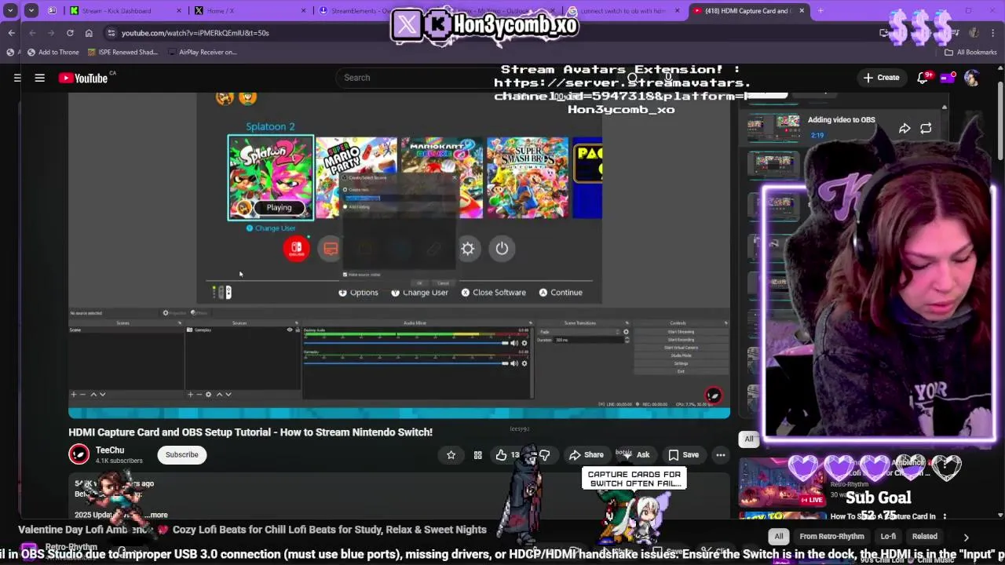Image resolution: width=1005 pixels, height=565 pixels.
Task: Click Start Streaming in OBS Controls
Action: pyautogui.click(x=681, y=332)
